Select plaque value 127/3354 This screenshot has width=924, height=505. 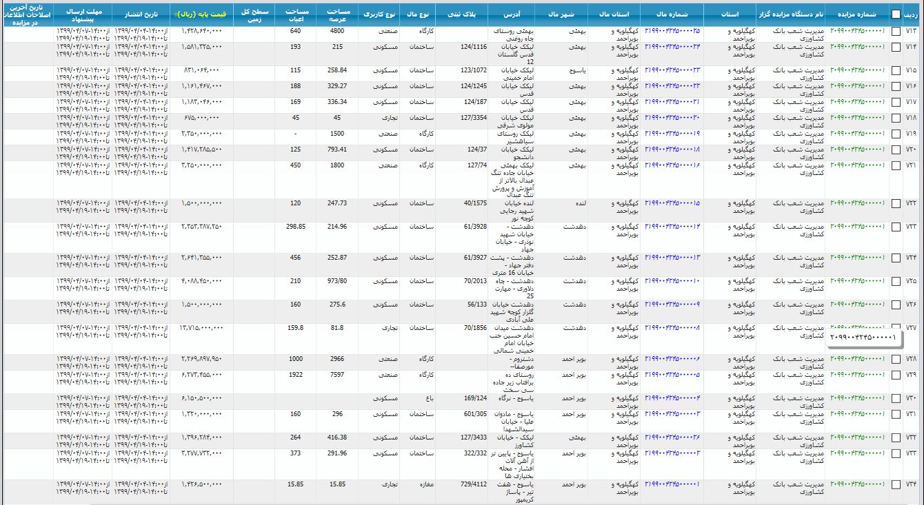click(473, 117)
